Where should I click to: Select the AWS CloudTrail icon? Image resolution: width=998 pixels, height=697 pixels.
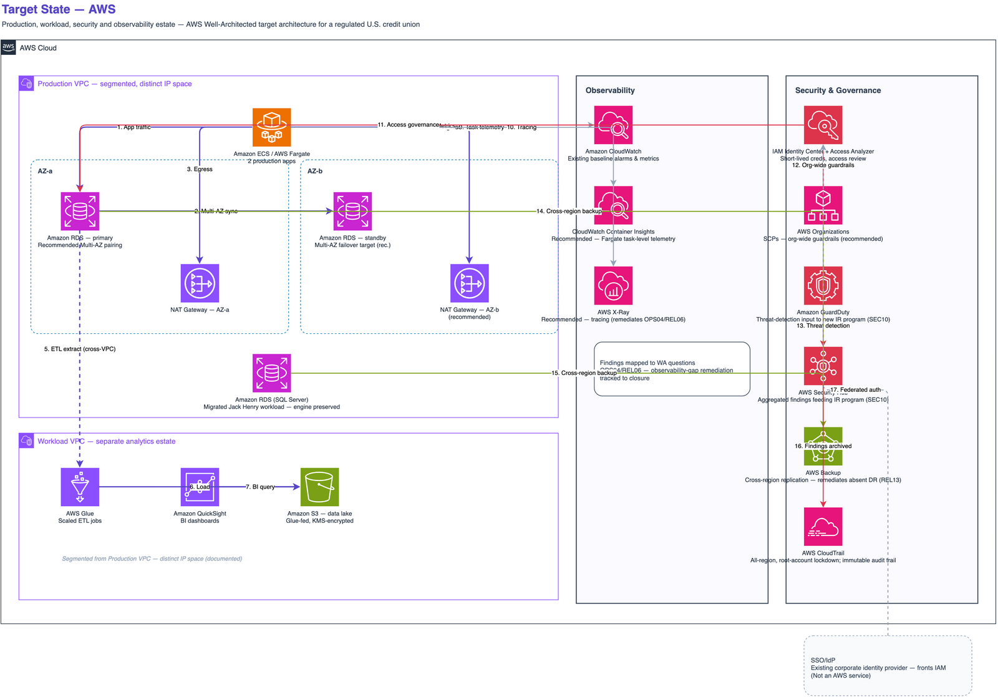(823, 527)
